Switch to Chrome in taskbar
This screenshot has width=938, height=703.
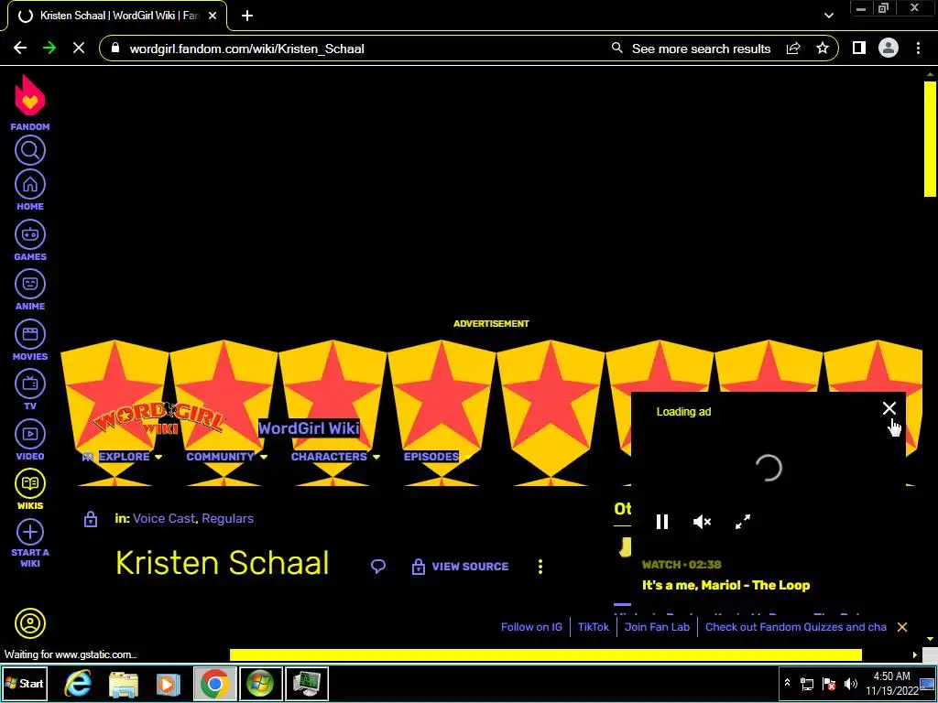(214, 683)
